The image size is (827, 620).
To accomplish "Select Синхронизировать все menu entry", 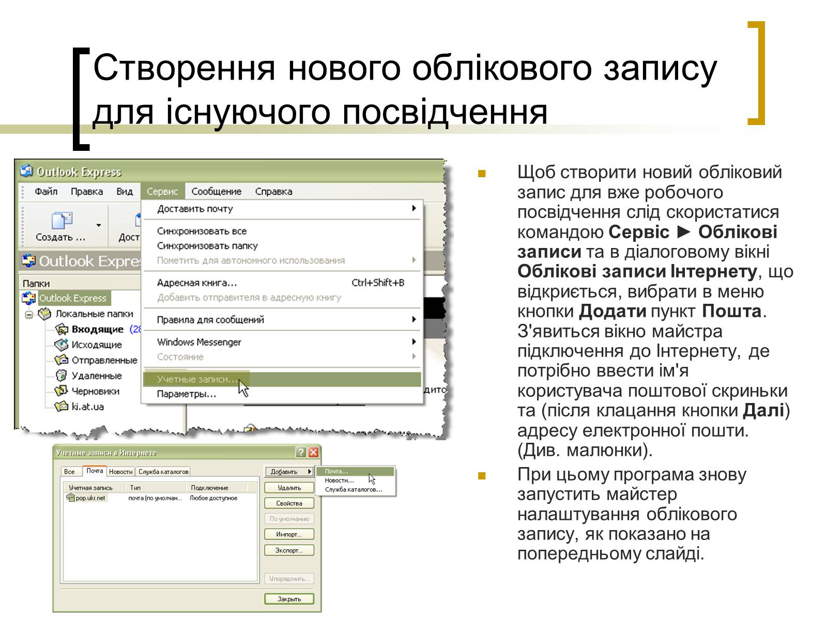I will pos(282,231).
